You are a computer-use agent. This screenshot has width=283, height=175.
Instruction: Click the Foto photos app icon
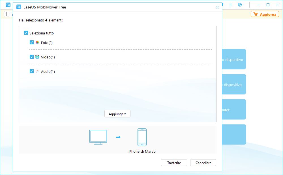(37, 43)
